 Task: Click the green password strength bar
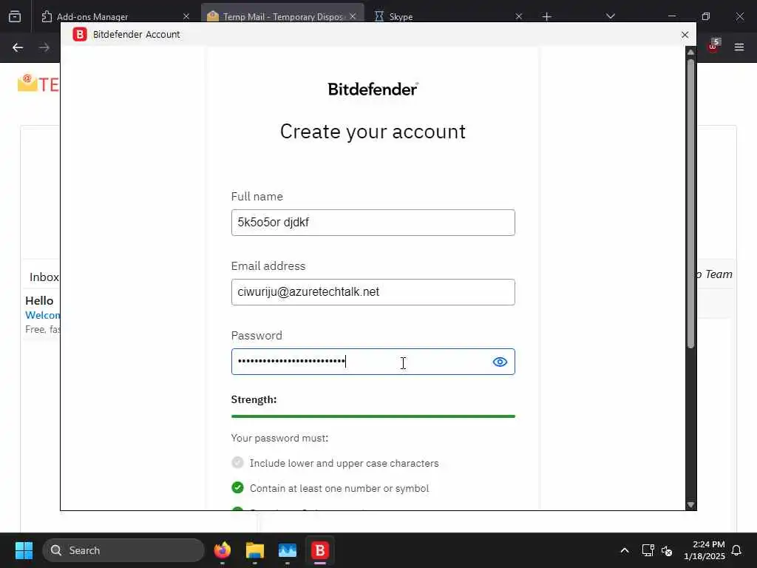pos(373,416)
